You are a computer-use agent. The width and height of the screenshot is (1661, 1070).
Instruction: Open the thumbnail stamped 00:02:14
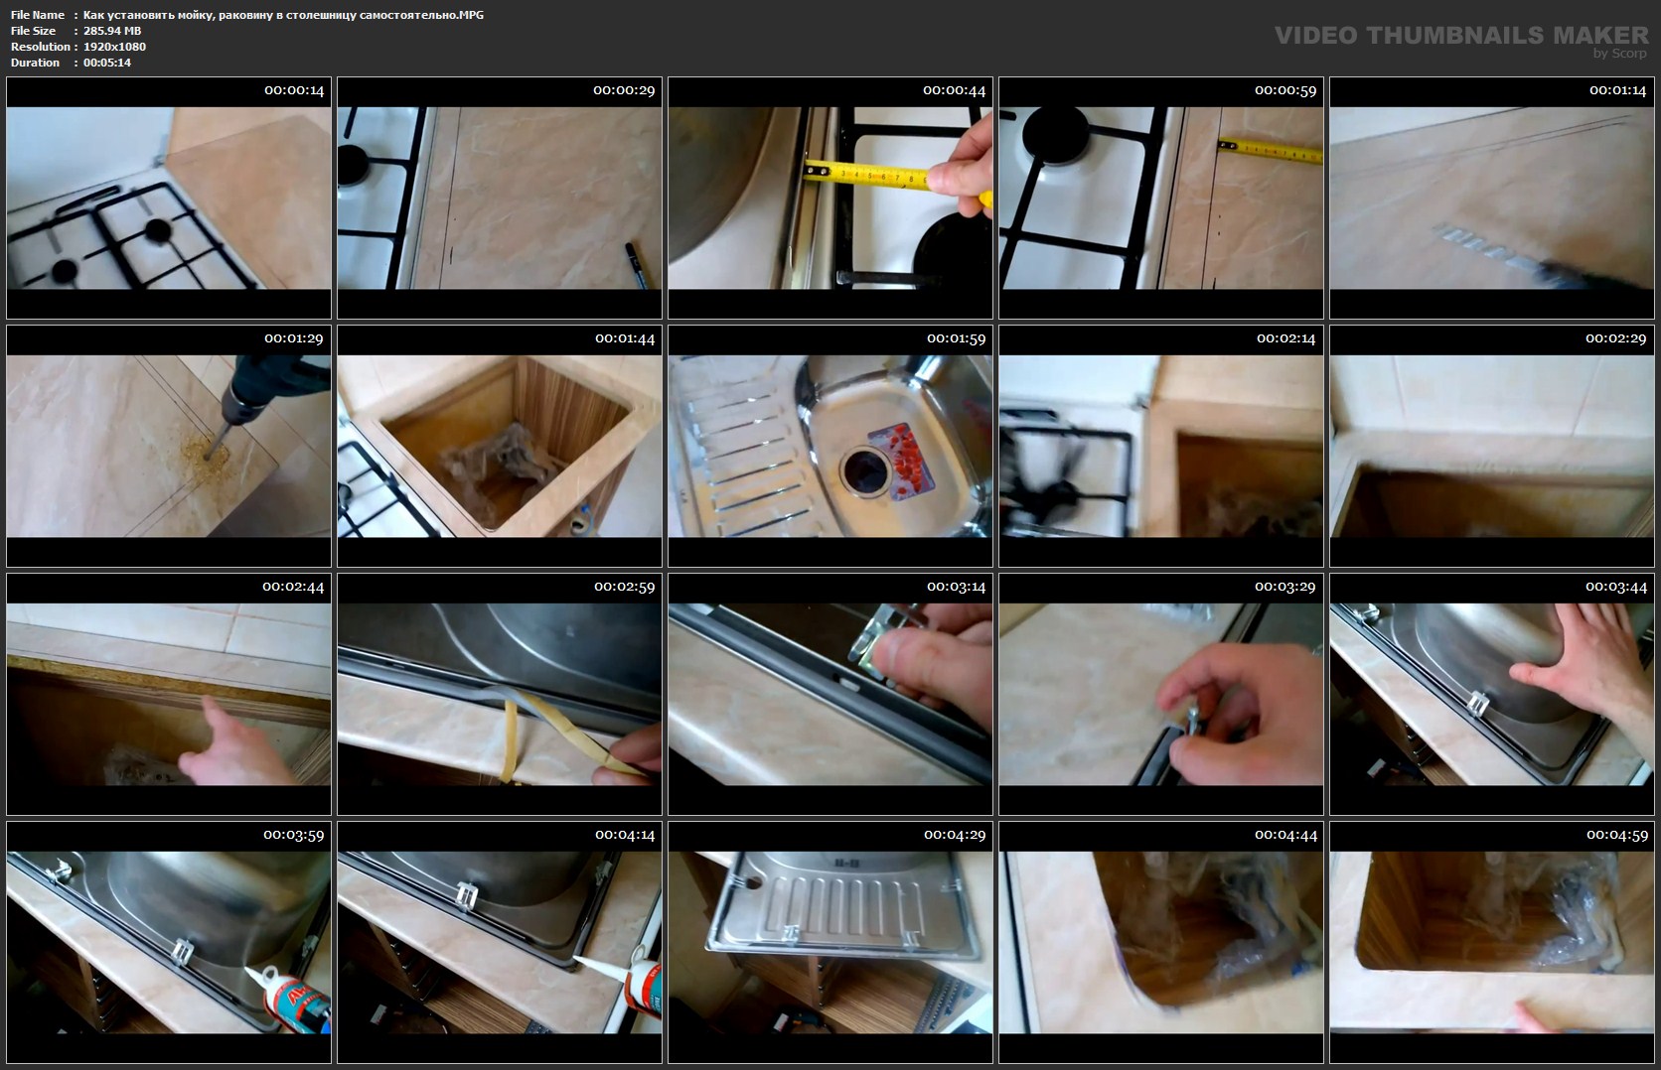pyautogui.click(x=1161, y=447)
